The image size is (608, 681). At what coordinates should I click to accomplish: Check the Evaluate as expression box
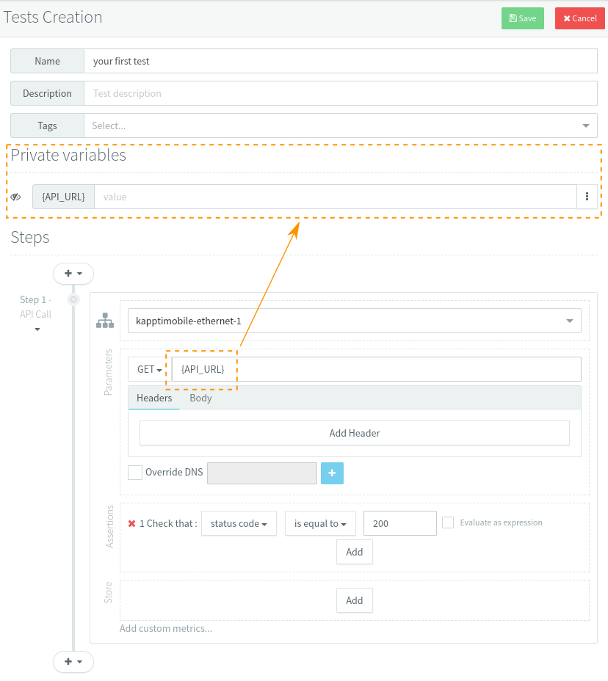tap(448, 522)
